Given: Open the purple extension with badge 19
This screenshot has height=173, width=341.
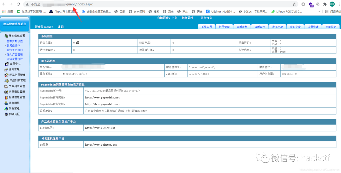Looking at the screenshot, I should (311, 4).
